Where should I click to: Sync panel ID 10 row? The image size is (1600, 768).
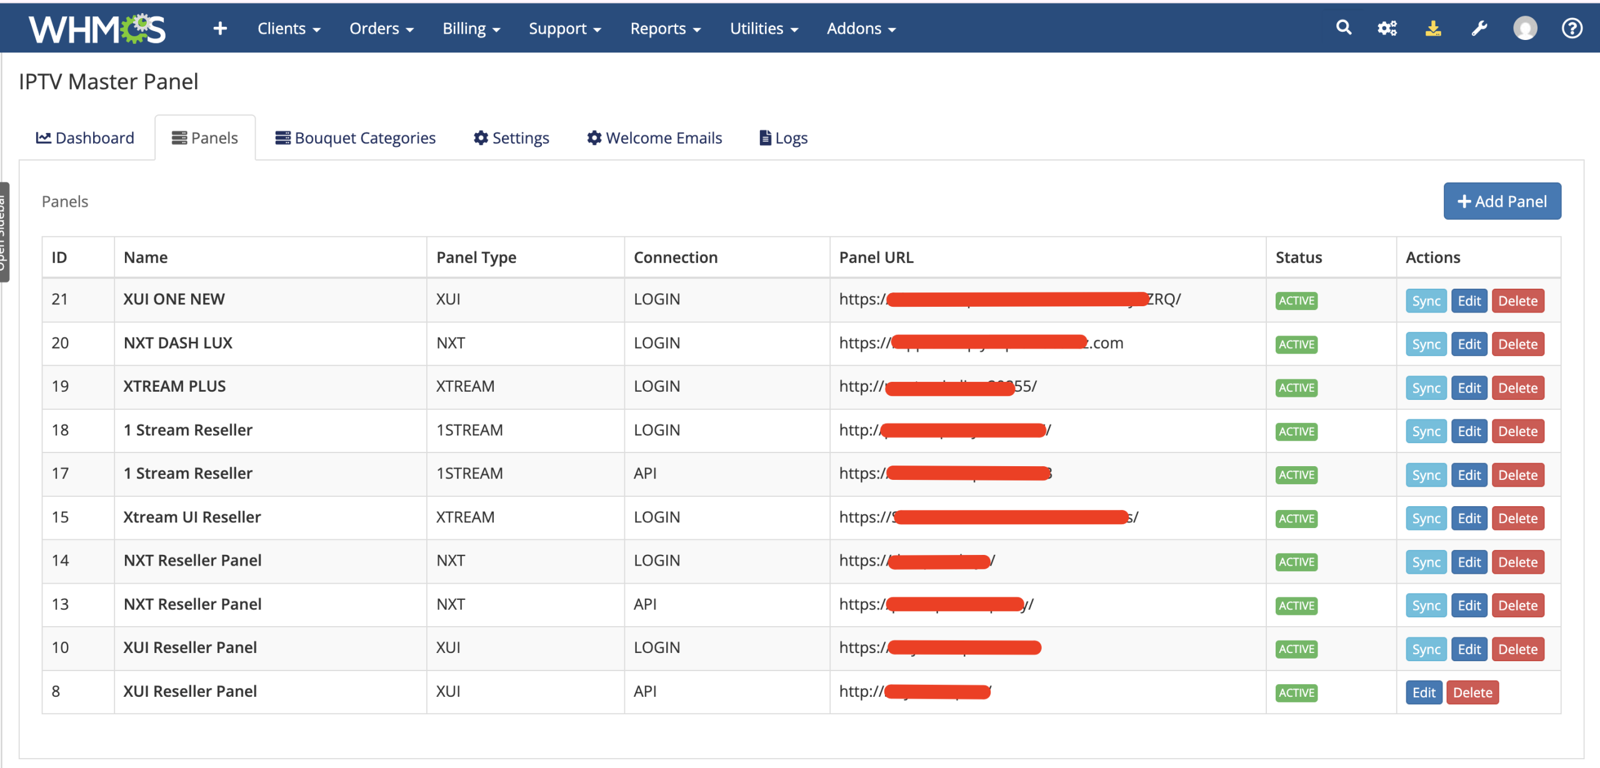click(1426, 649)
